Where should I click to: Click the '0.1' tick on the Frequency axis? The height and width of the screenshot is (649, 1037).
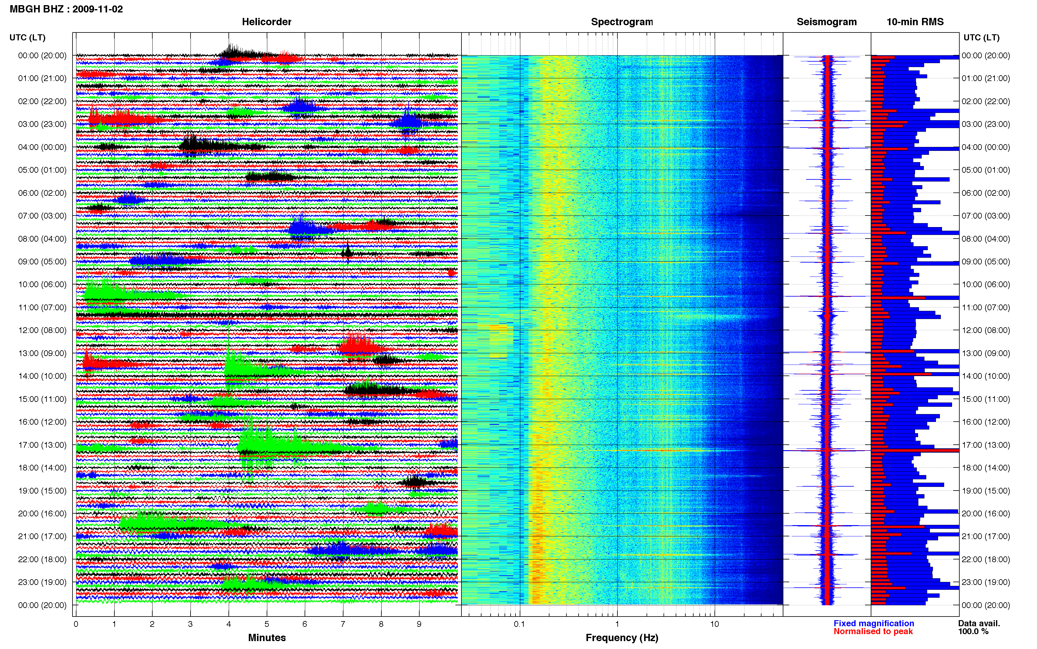point(519,624)
